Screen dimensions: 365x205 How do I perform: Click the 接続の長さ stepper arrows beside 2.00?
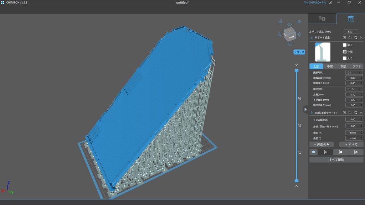click(x=361, y=105)
